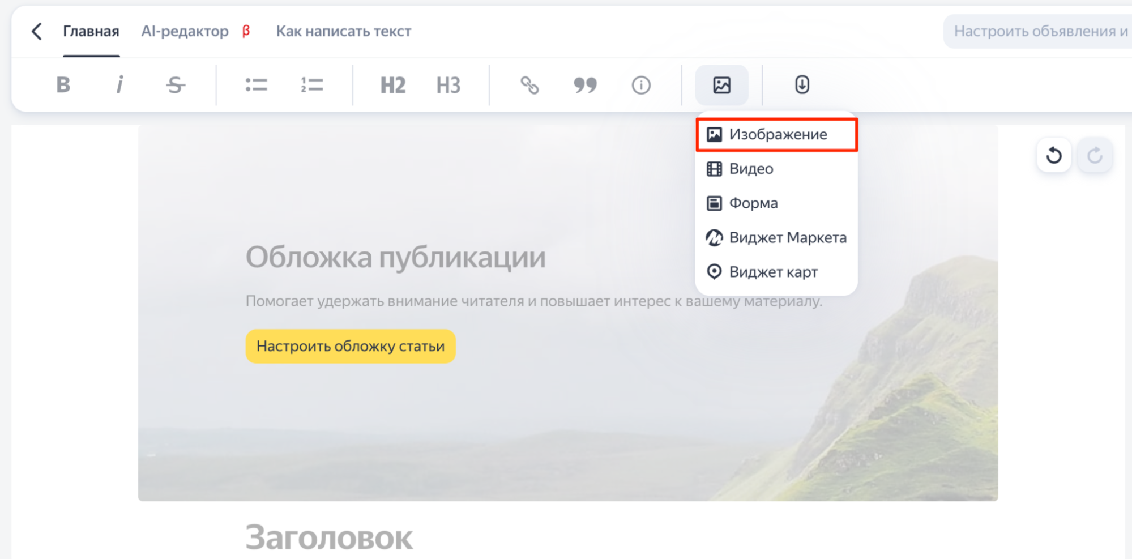Insert a hyperlink with the chain icon
Viewport: 1132px width, 559px height.
click(529, 85)
